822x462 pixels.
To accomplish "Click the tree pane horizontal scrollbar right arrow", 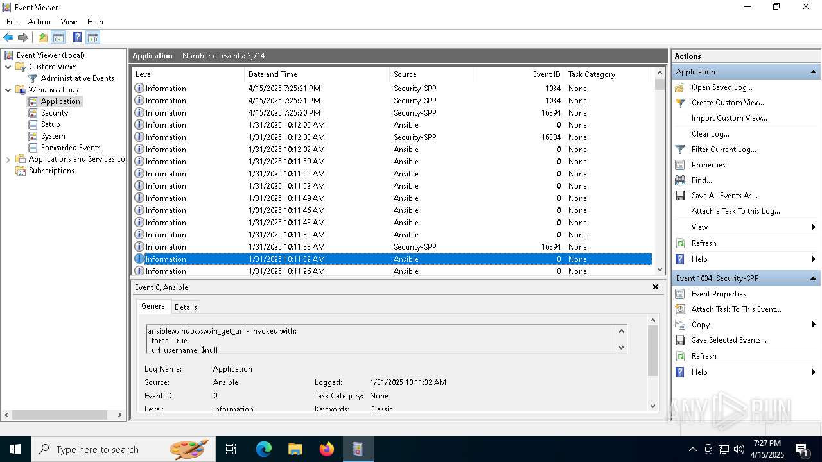I will click(120, 415).
